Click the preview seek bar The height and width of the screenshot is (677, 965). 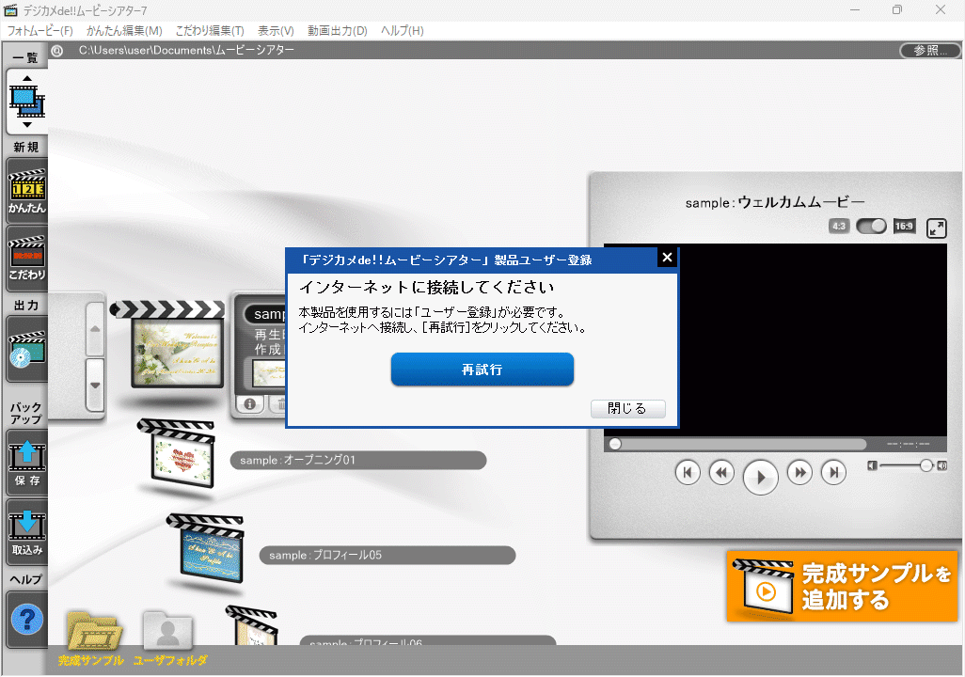pos(737,444)
